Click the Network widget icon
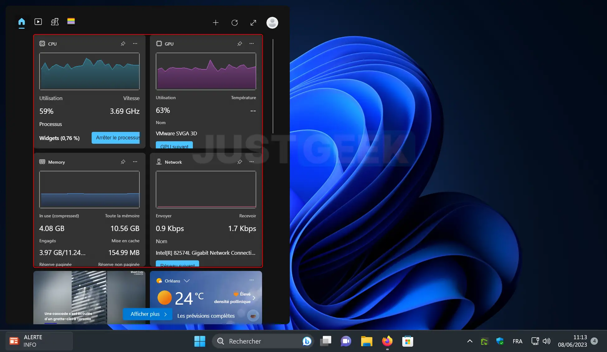This screenshot has height=352, width=607. tap(159, 162)
